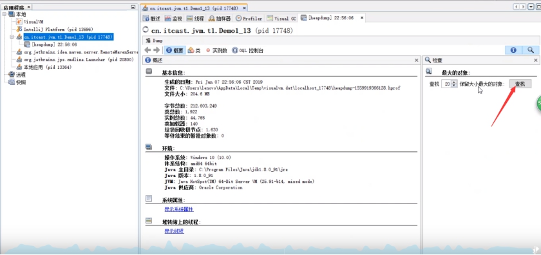Open the document list dropdown
This screenshot has height=255, width=541.
(x=531, y=6)
